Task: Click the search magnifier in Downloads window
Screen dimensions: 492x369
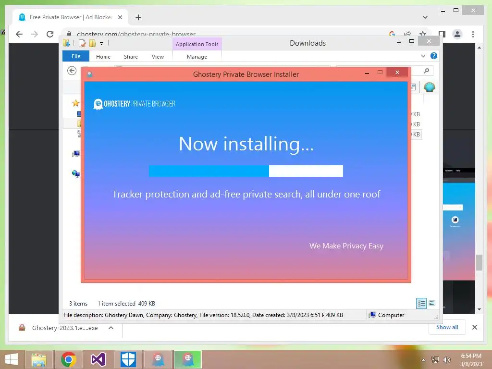Action: tap(426, 71)
